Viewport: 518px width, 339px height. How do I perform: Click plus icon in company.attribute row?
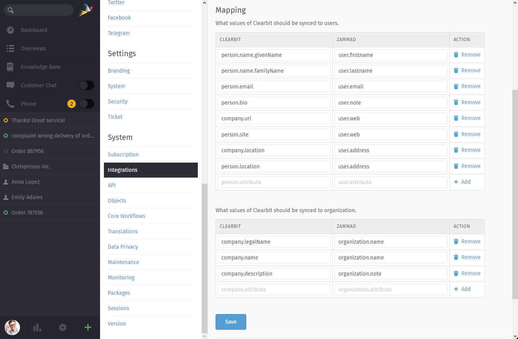coord(456,289)
